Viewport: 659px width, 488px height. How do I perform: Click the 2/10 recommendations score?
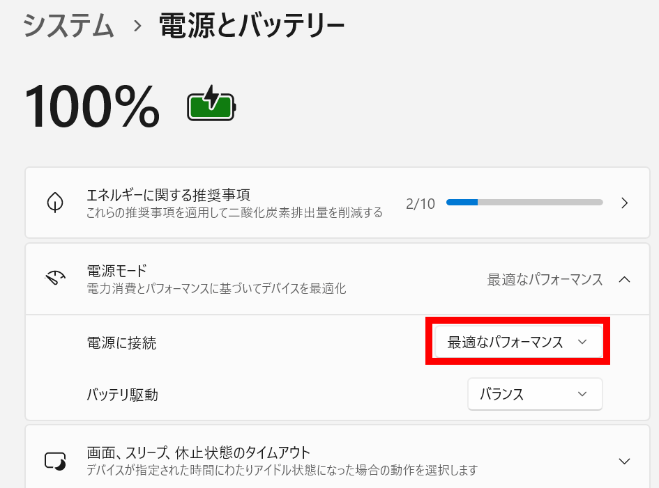point(420,203)
